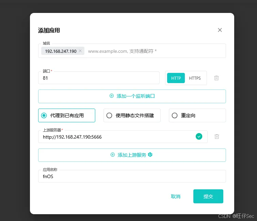Select HTTPS protocol option
This screenshot has height=221, width=257.
pyautogui.click(x=195, y=78)
